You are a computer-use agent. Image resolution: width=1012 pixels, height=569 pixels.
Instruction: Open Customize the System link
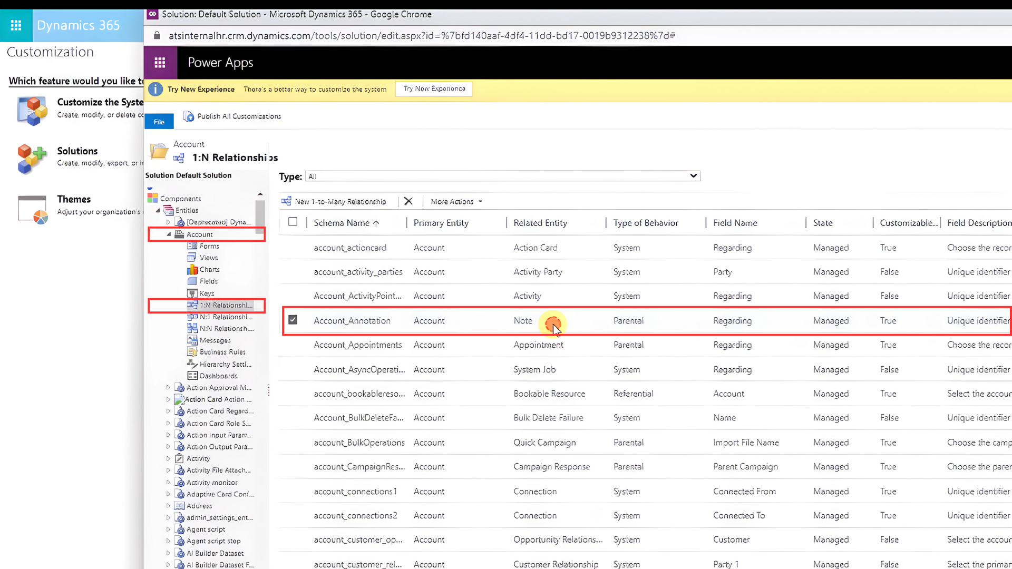[100, 102]
